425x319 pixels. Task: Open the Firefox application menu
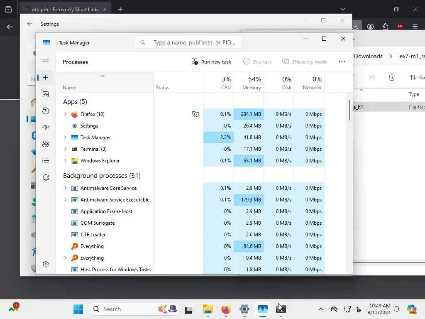point(415,27)
